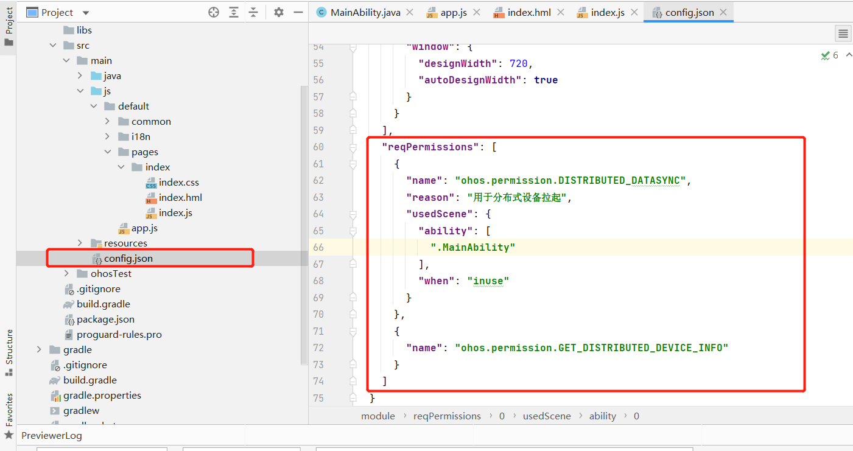
Task: Click the Expand All icon in Project panel
Action: coord(234,12)
